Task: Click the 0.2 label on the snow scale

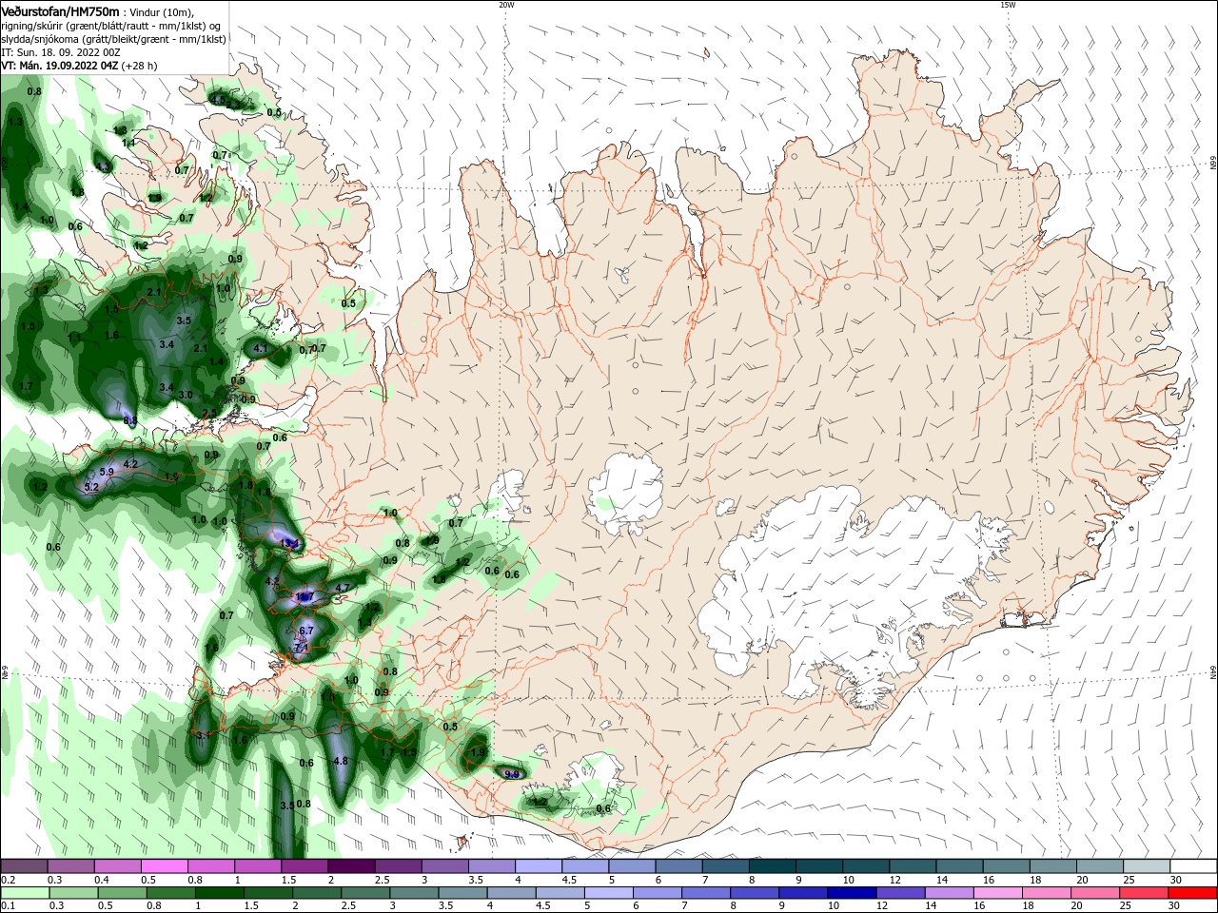Action: (8, 880)
